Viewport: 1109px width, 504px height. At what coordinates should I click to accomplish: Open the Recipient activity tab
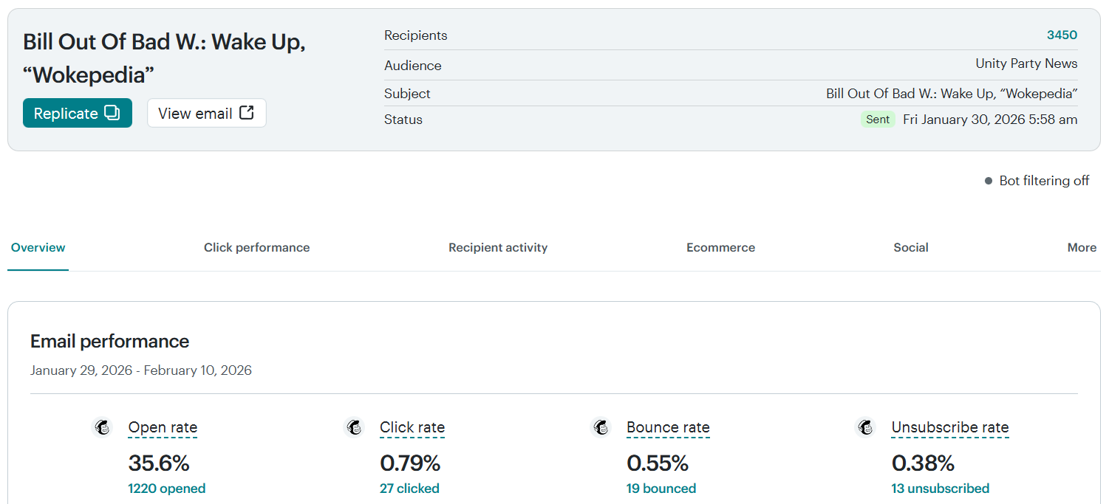(498, 248)
